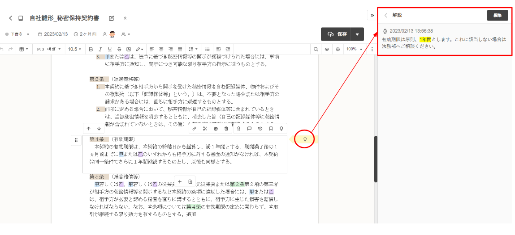Screen dimensions: 515x235
Task: Bookmark the clause using bookmark icon
Action: (x=271, y=129)
